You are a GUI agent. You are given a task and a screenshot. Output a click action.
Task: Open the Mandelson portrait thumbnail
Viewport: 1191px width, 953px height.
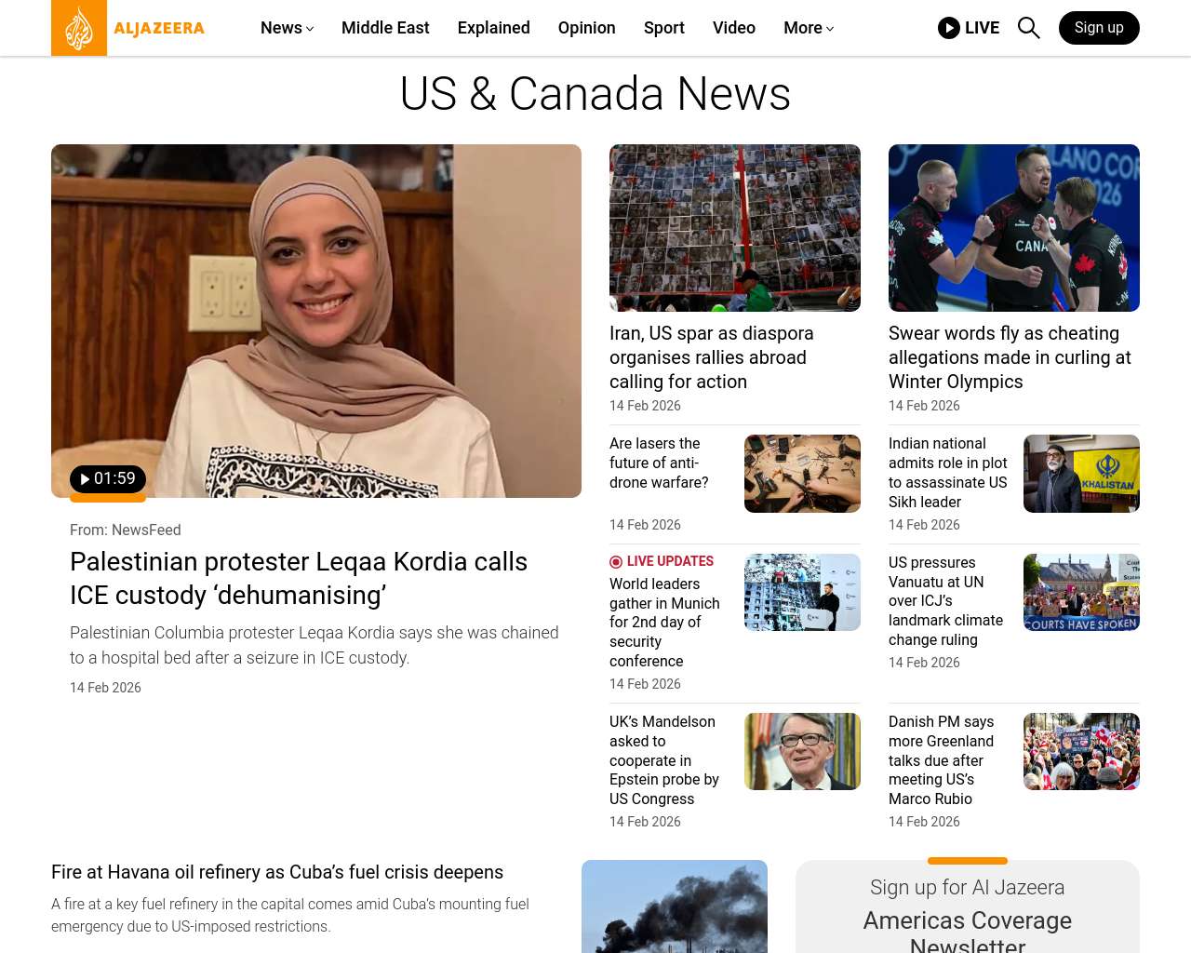802,751
